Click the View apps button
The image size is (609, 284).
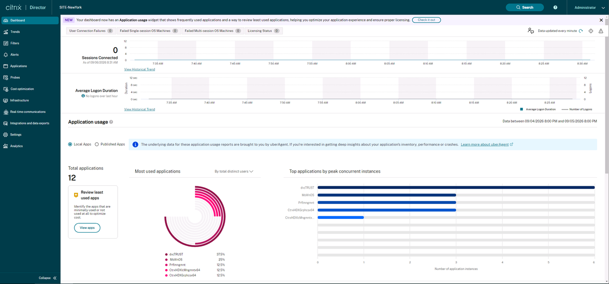click(x=87, y=228)
